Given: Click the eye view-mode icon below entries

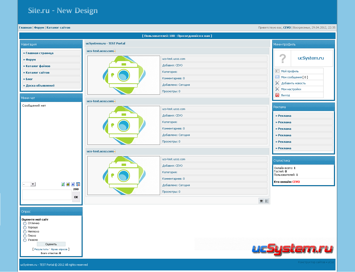Looking at the screenshot, I should [261, 201].
